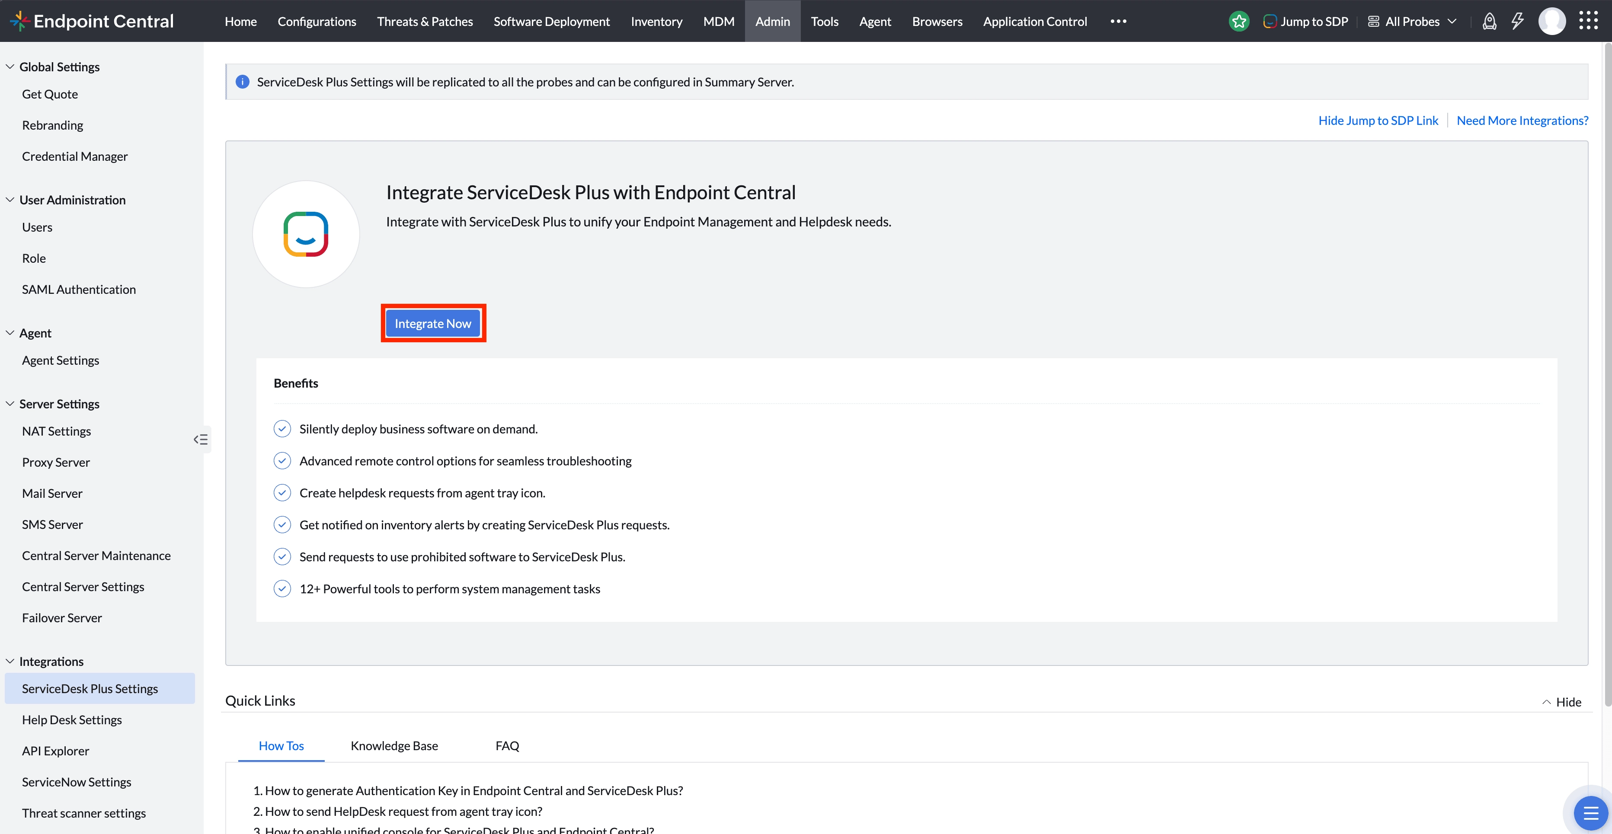
Task: Click the info icon in the banner
Action: coord(242,81)
